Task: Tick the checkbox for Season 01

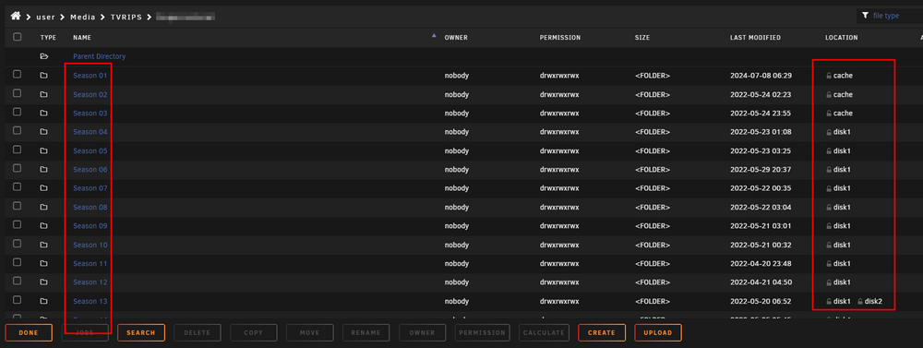Action: [x=17, y=74]
